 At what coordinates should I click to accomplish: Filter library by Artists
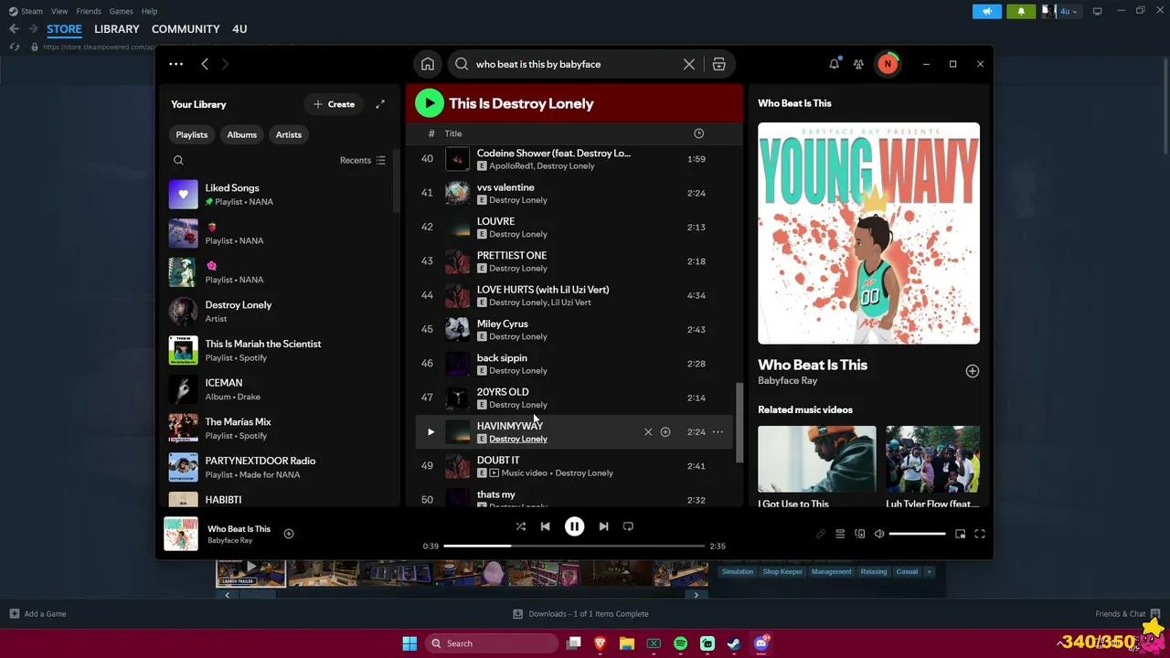pos(289,134)
